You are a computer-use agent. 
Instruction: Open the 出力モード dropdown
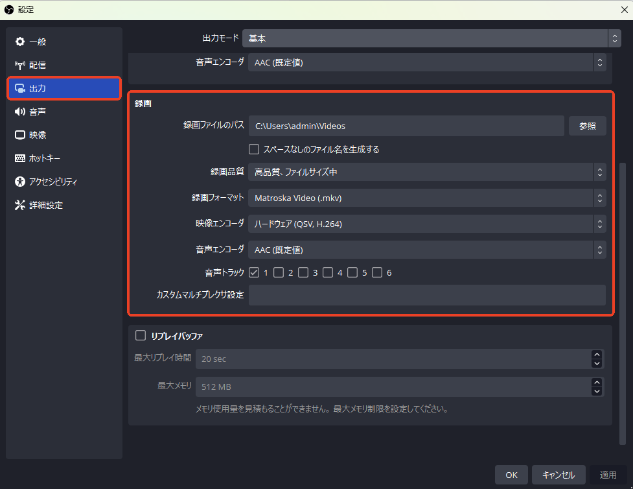(430, 38)
